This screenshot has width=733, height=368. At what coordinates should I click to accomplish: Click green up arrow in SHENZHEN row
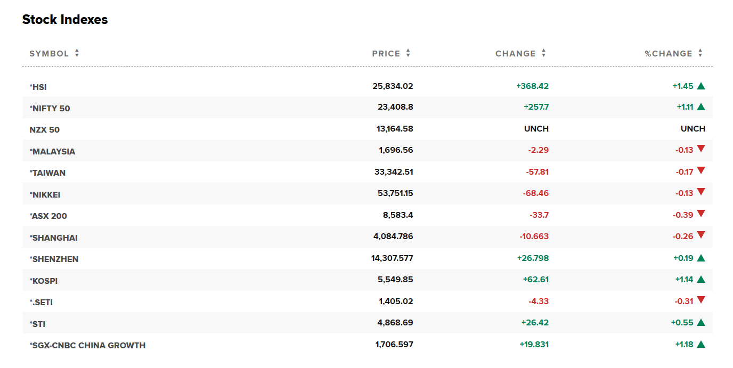pyautogui.click(x=701, y=258)
